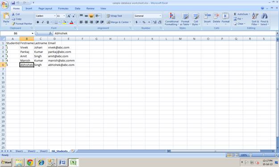Click the Windows Start button
The width and height of the screenshot is (279, 167).
pyautogui.click(x=6, y=162)
